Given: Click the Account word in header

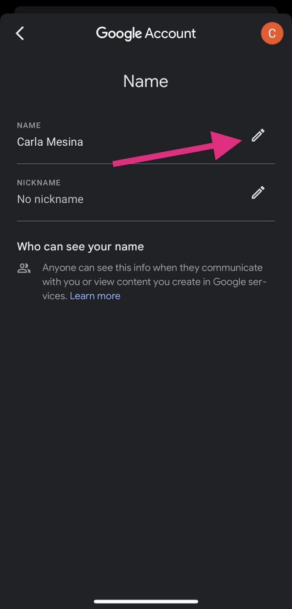Looking at the screenshot, I should [x=170, y=33].
